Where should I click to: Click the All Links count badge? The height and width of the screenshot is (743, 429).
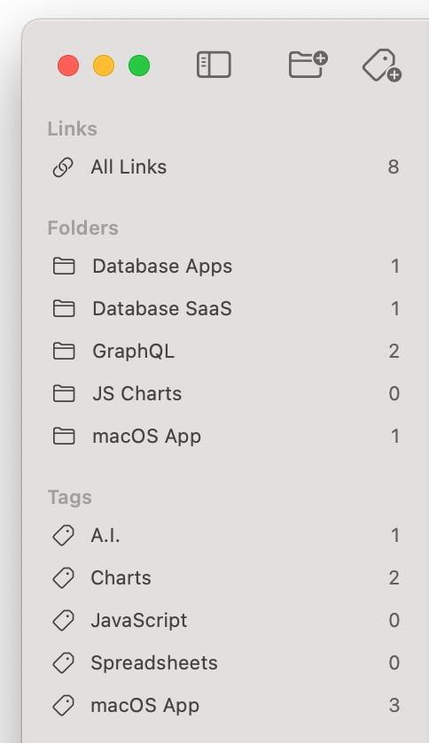click(x=394, y=166)
